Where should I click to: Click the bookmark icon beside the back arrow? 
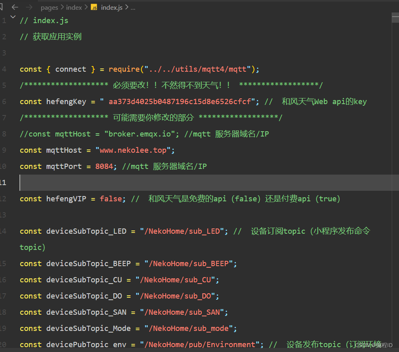coord(1,7)
